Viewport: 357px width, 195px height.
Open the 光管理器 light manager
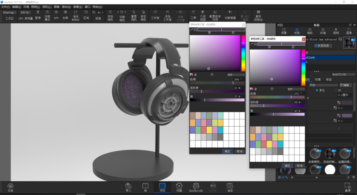(x=230, y=15)
